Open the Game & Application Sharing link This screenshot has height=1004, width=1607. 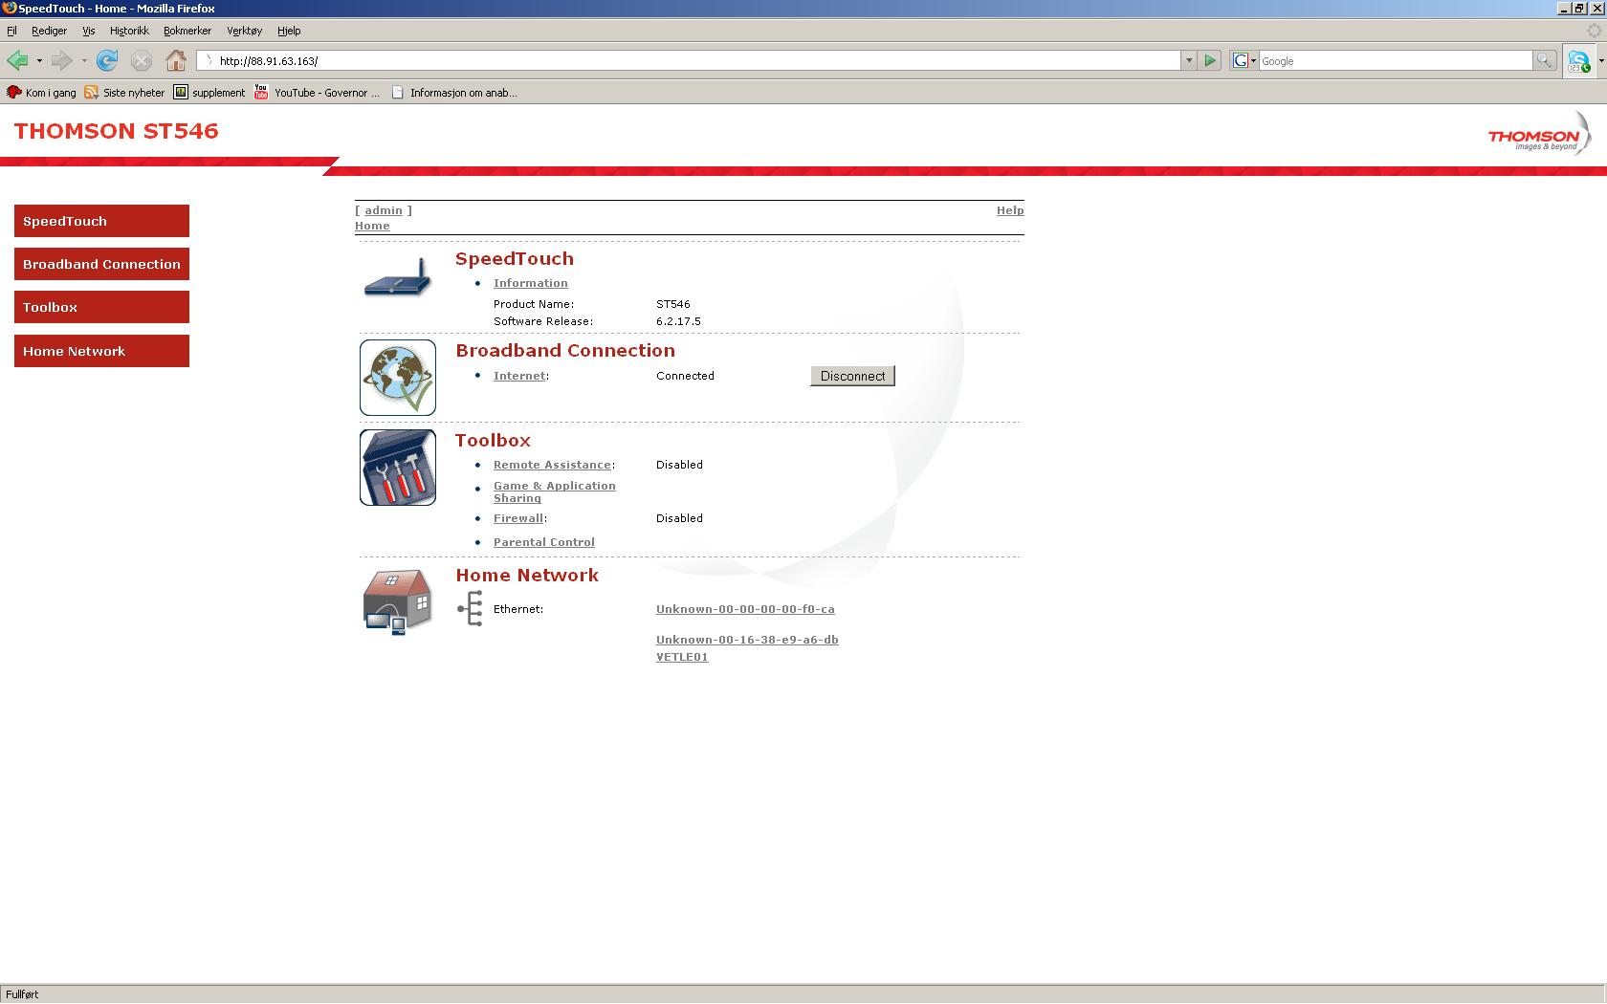[x=555, y=491]
